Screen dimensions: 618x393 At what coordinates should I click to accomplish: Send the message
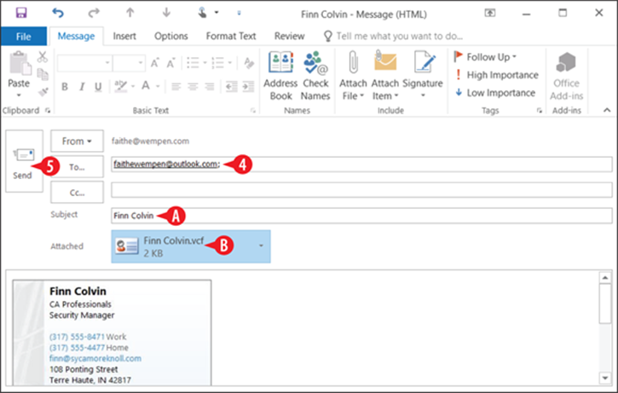pos(24,161)
